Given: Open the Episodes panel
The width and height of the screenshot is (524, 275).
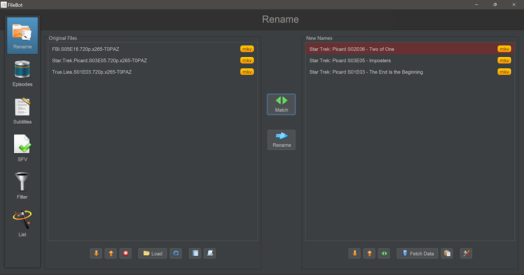Looking at the screenshot, I should point(23,74).
